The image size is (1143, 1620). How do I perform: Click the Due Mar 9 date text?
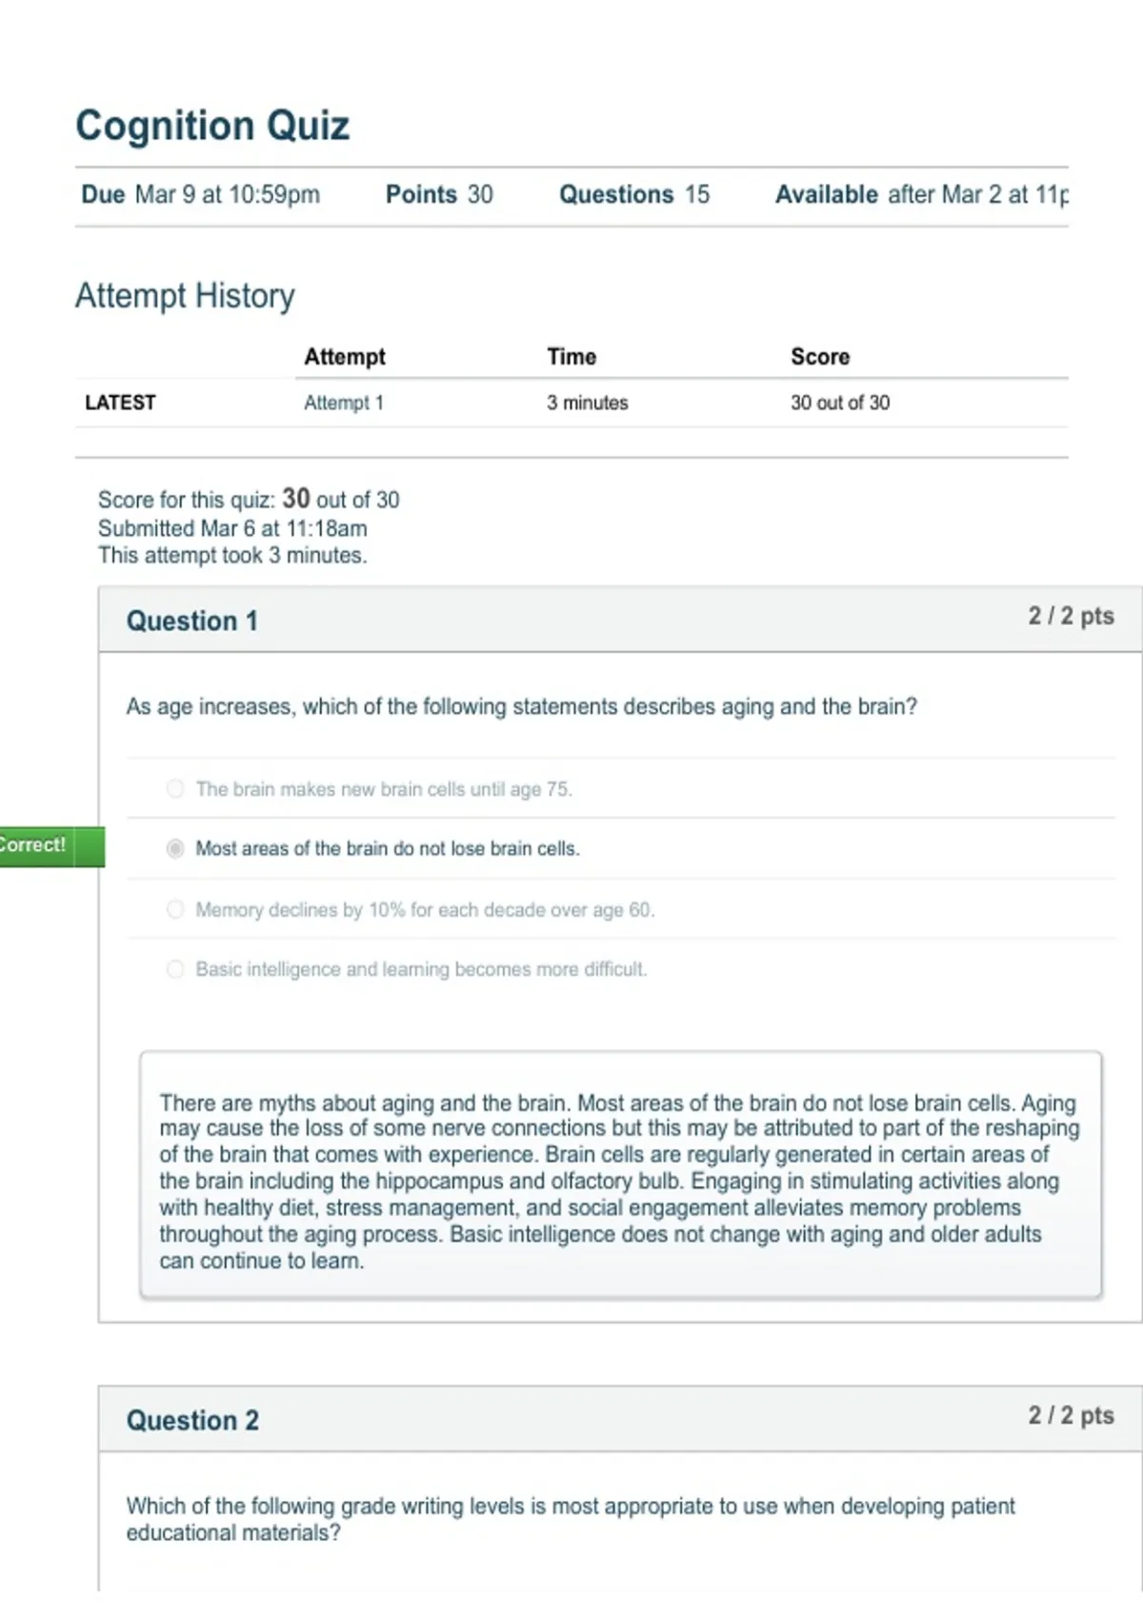point(200,194)
